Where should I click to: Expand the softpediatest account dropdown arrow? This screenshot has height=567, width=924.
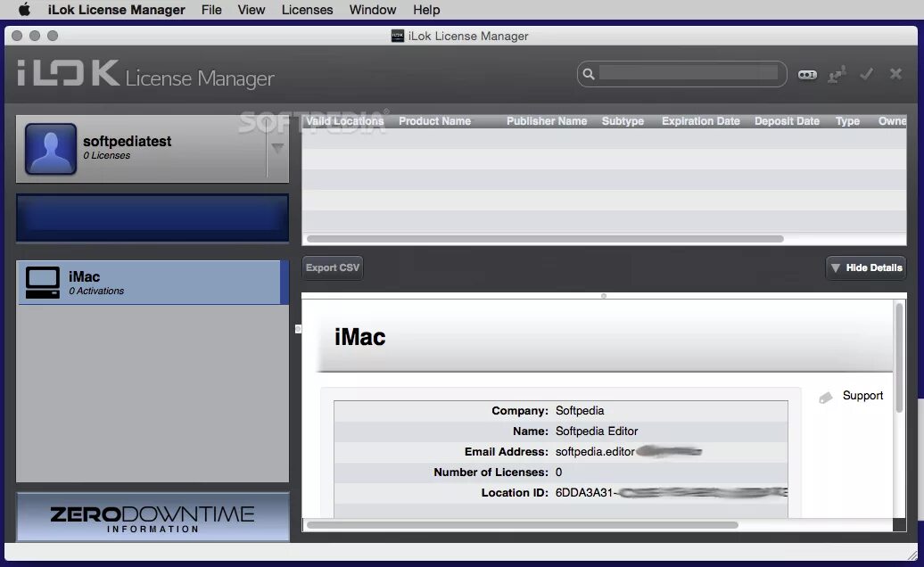point(277,147)
